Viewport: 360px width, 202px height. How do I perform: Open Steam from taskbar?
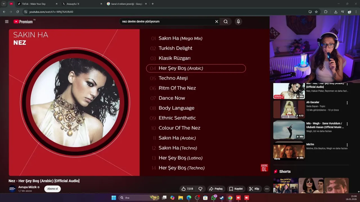pos(222,198)
